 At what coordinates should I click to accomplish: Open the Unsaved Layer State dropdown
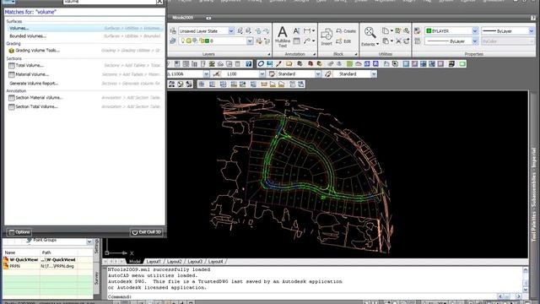coord(231,31)
